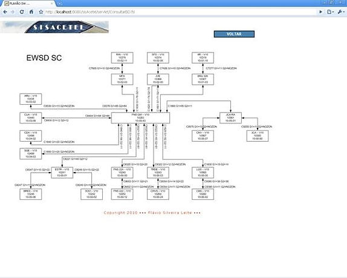This screenshot has width=347, height=278.
Task: Select the SOO - V10 node box
Action: (92, 194)
